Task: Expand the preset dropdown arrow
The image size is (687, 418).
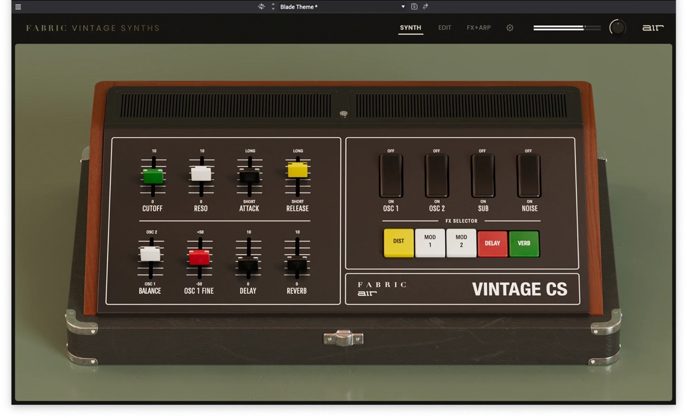Action: coord(403,7)
